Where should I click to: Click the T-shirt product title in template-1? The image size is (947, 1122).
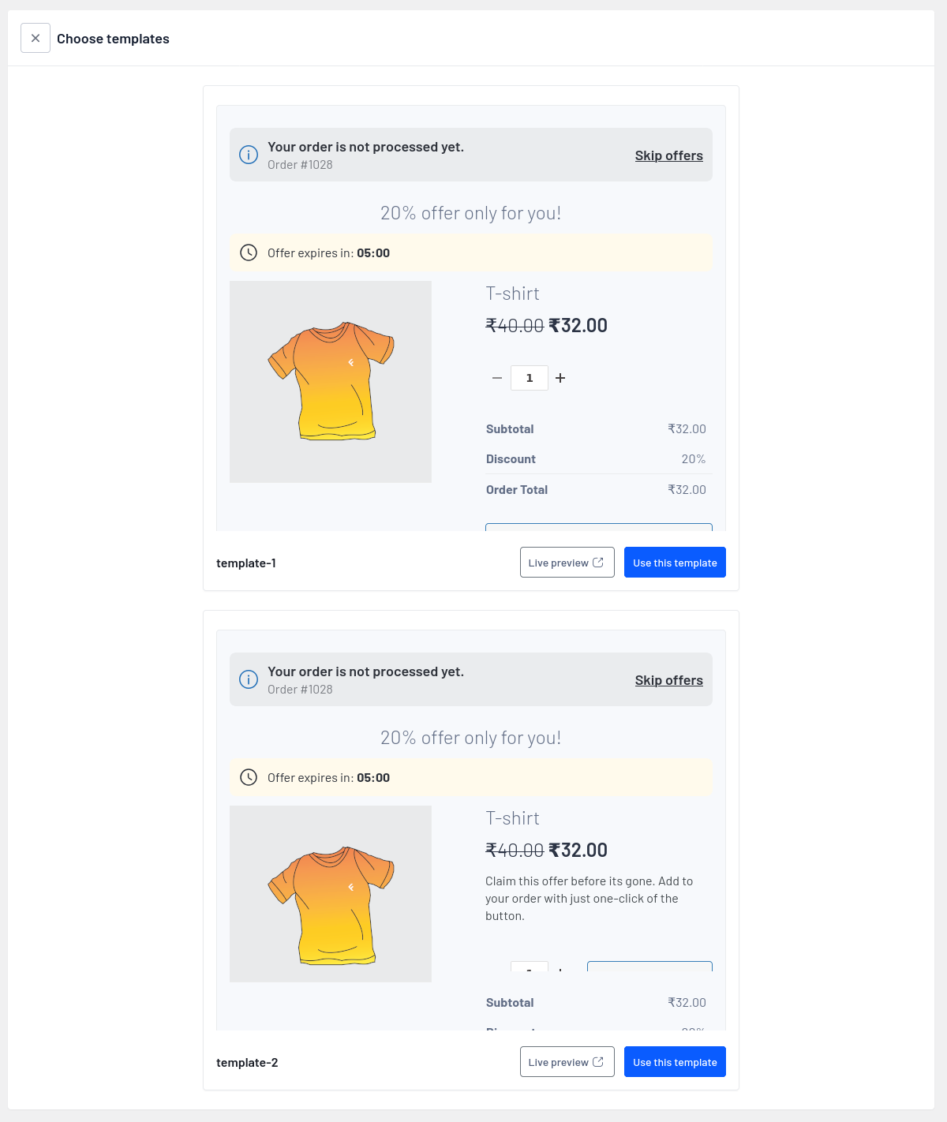[x=512, y=294]
